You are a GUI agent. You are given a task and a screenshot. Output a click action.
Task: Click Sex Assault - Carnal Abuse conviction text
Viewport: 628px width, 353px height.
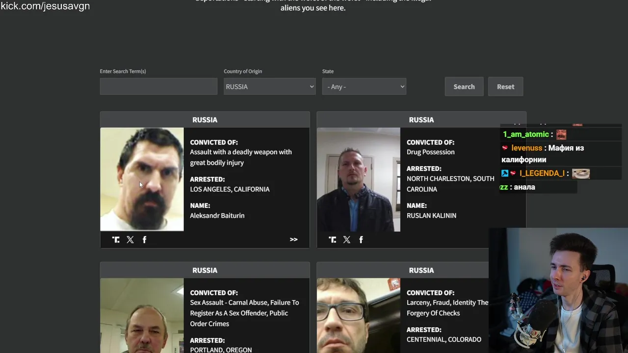coord(244,313)
